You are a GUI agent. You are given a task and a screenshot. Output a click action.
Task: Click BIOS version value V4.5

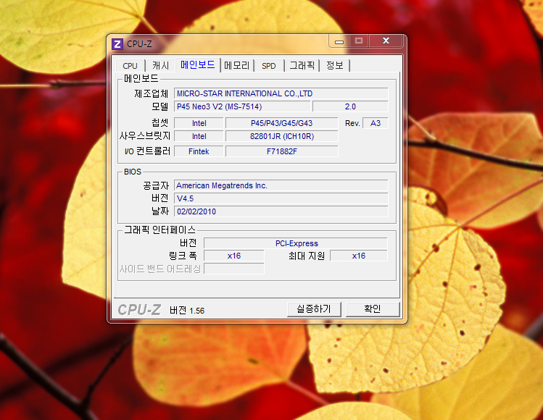[281, 198]
